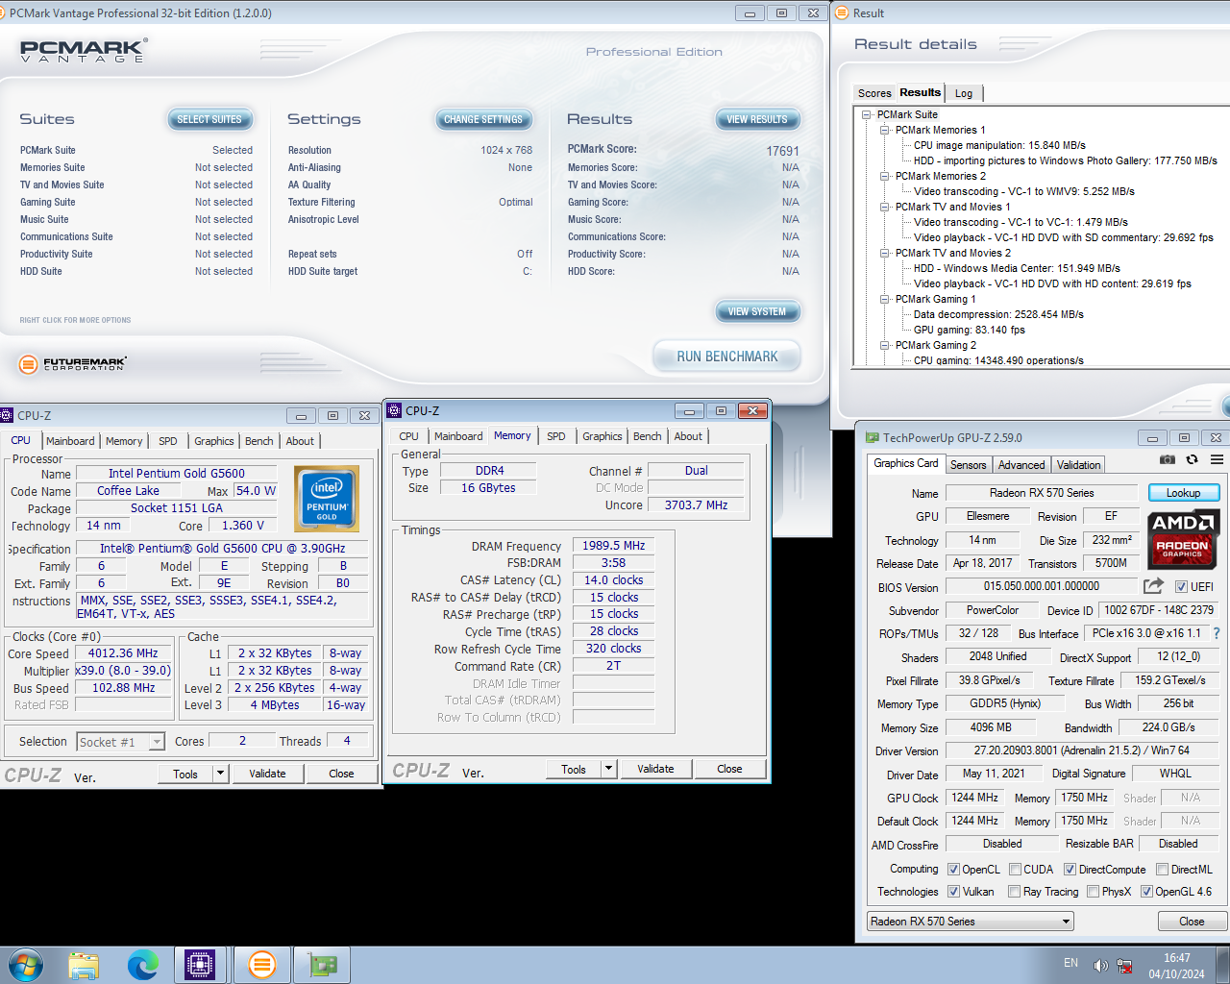The image size is (1230, 984).
Task: Toggle the DirectCompute checkbox
Action: click(x=1070, y=870)
